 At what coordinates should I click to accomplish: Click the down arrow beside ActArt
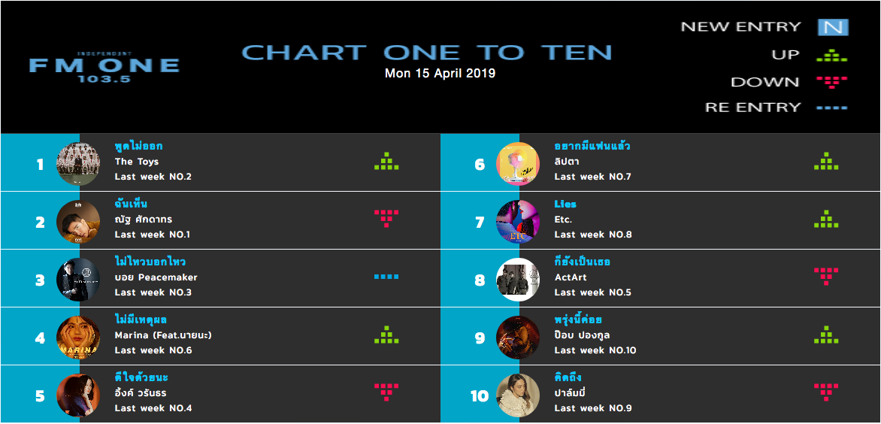tap(826, 277)
